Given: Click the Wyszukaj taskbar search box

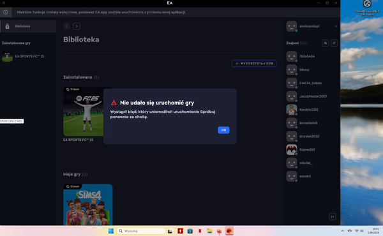Looking at the screenshot, I should [140, 231].
